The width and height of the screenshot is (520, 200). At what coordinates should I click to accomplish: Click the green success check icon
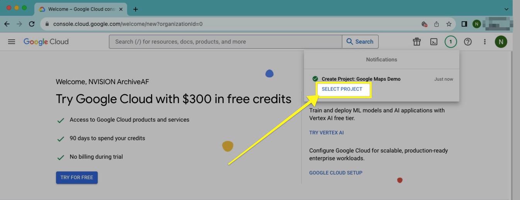[x=315, y=79]
